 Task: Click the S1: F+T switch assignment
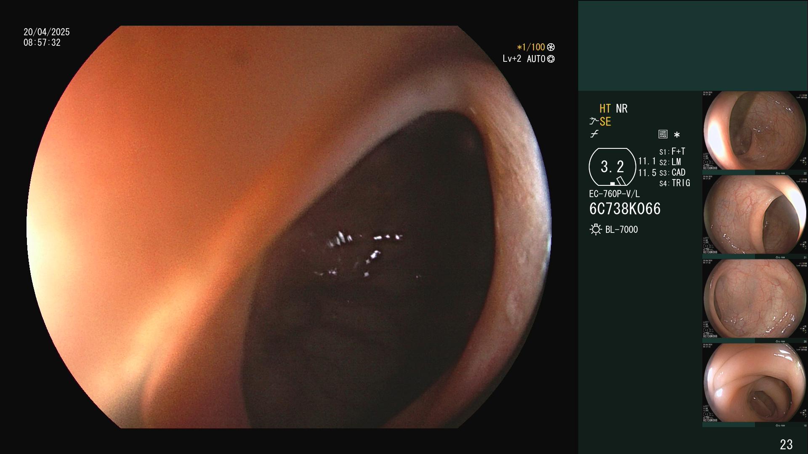point(672,151)
